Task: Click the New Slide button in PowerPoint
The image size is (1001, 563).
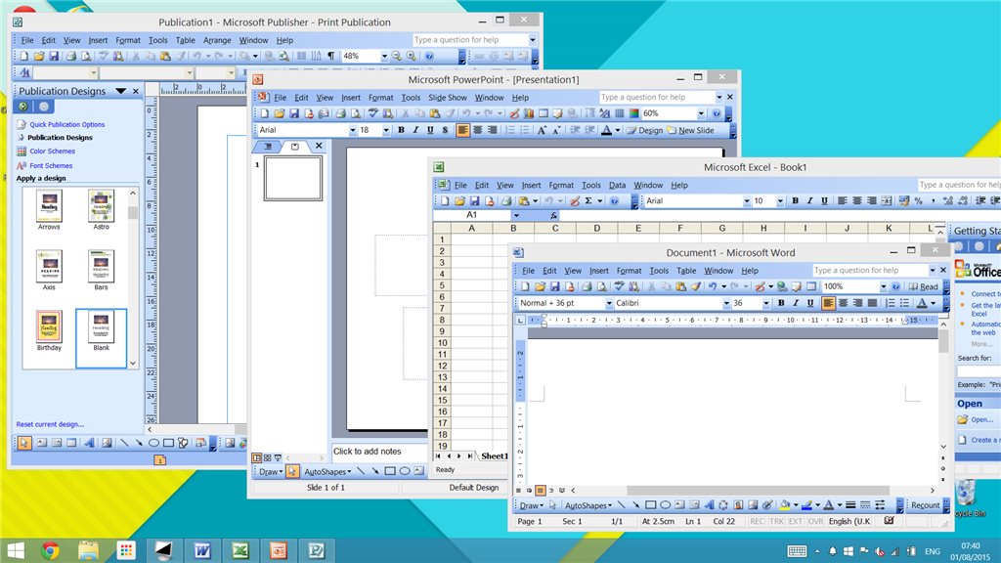Action: (690, 130)
